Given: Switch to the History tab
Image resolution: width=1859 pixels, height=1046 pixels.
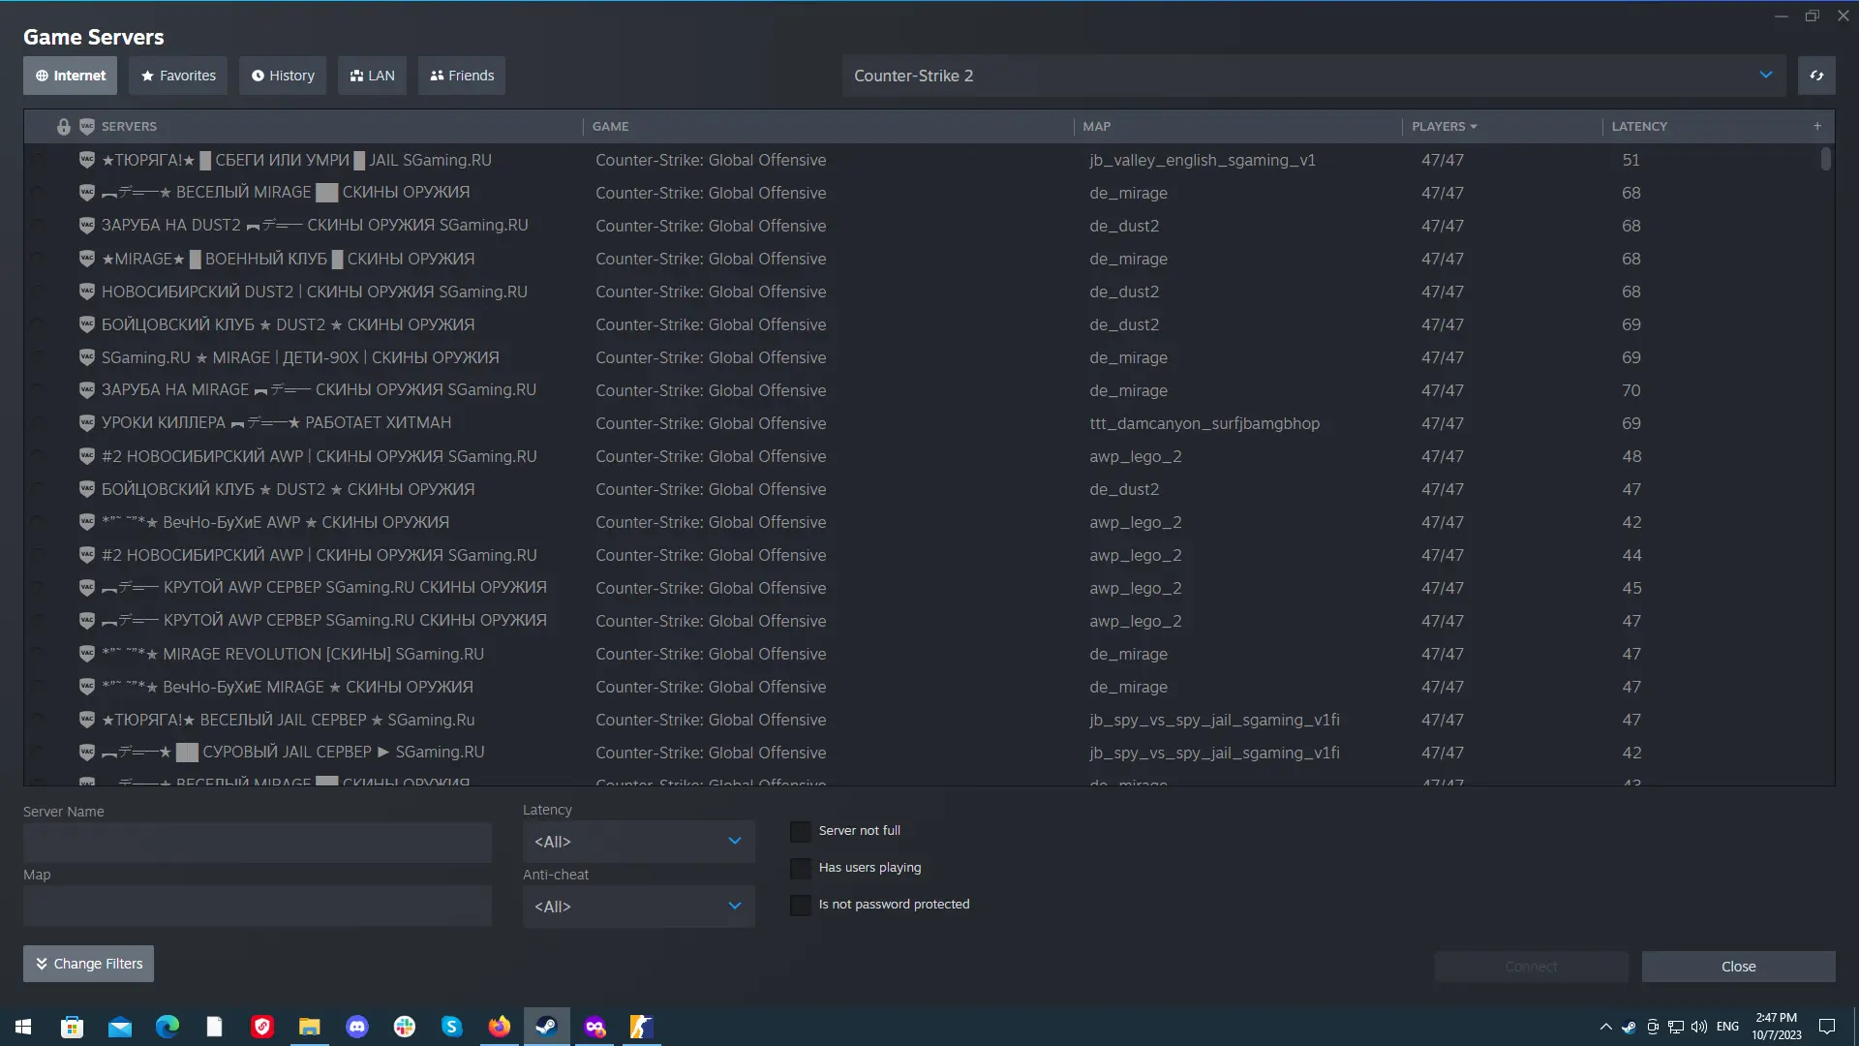Looking at the screenshot, I should point(283,76).
